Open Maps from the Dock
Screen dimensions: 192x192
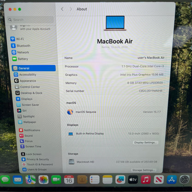(x=30, y=180)
